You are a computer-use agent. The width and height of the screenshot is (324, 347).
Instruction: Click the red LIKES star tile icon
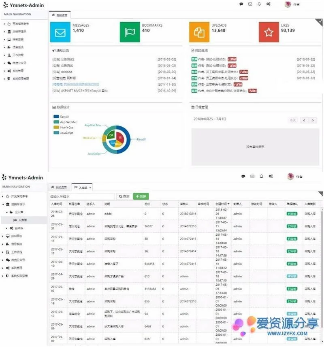pos(269,32)
